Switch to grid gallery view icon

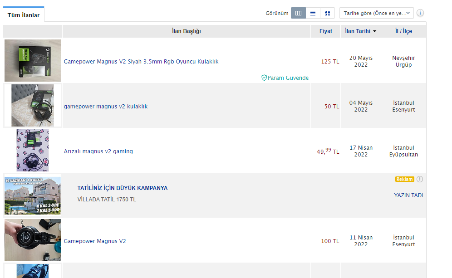coord(327,13)
